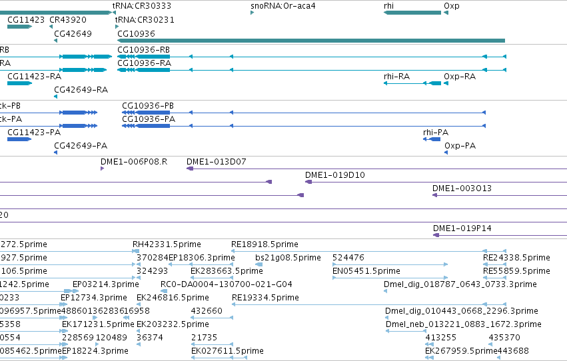Select the Oxp-RA transcript label

pyautogui.click(x=460, y=76)
